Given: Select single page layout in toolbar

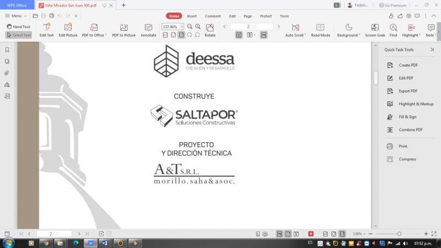Looking at the screenshot, I should pyautogui.click(x=239, y=35).
